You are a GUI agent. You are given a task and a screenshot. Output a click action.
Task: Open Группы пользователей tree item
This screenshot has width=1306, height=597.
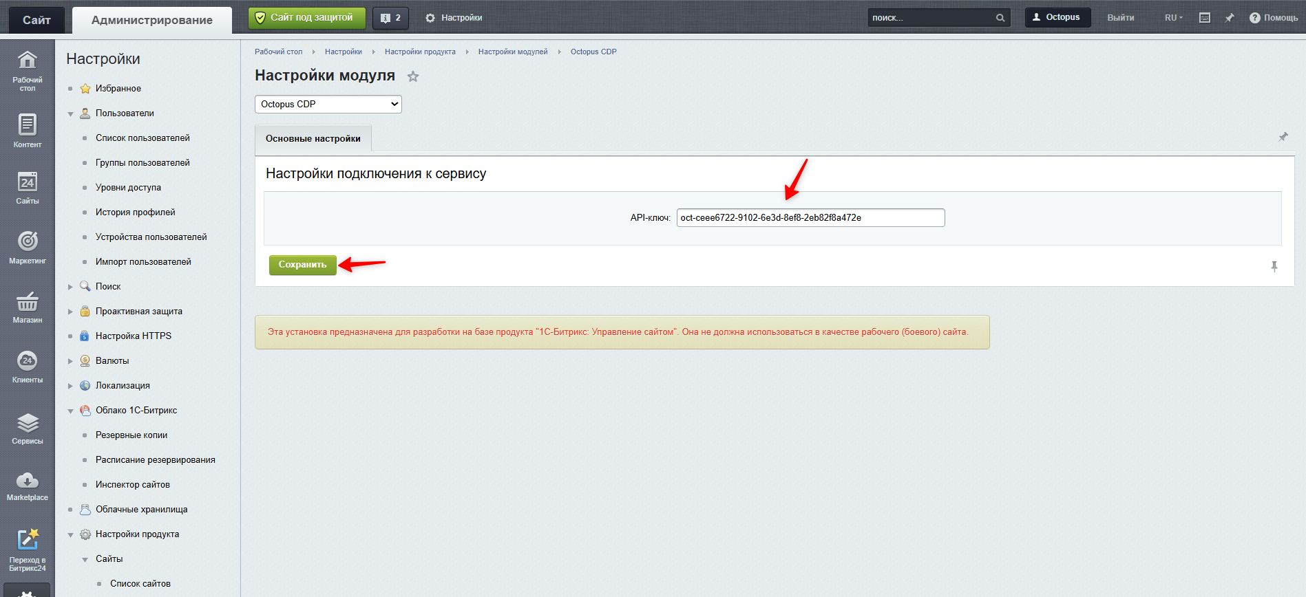tap(143, 162)
